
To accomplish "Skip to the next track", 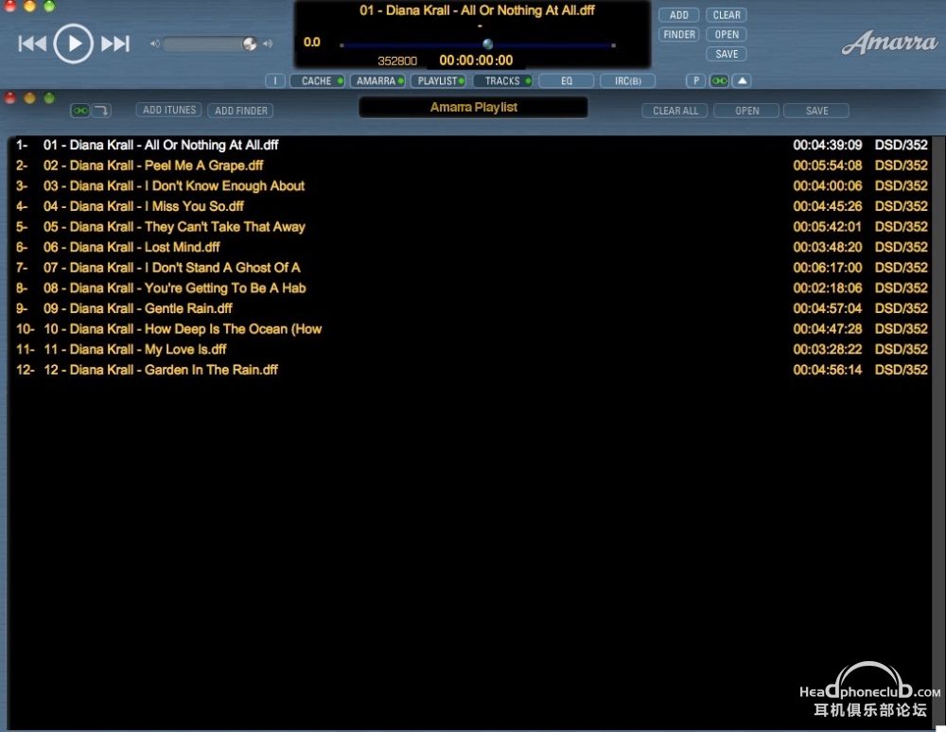I will pyautogui.click(x=114, y=44).
